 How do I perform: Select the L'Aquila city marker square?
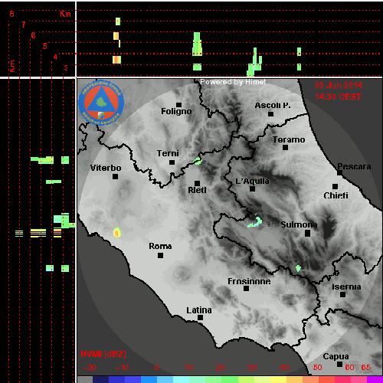point(252,189)
